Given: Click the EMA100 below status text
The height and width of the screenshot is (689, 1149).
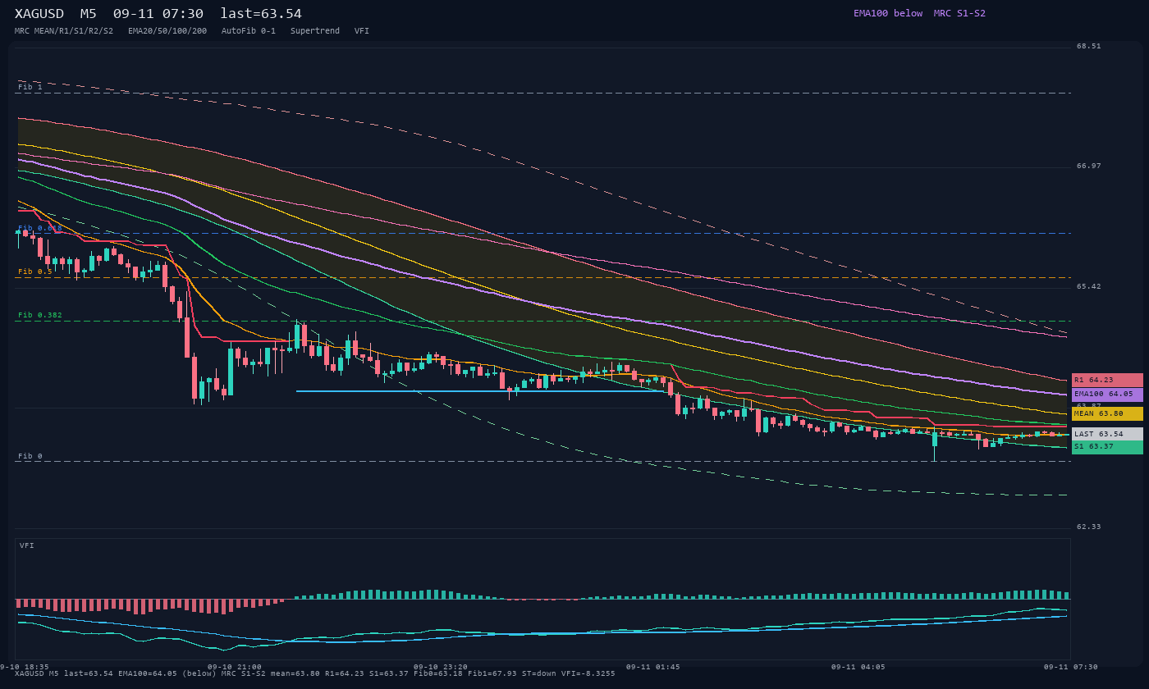Looking at the screenshot, I should click(x=888, y=13).
